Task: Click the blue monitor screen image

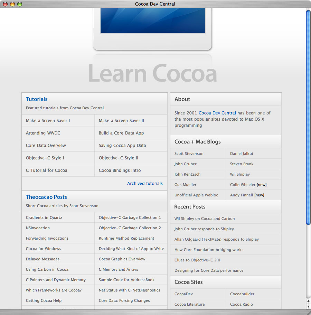Action: [153, 20]
